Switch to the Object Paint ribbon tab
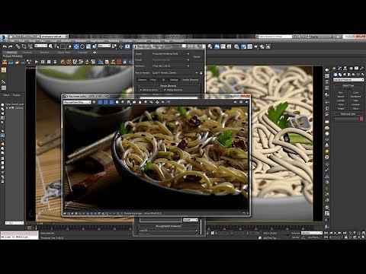Viewport: 366px width, 274px height. click(x=64, y=53)
